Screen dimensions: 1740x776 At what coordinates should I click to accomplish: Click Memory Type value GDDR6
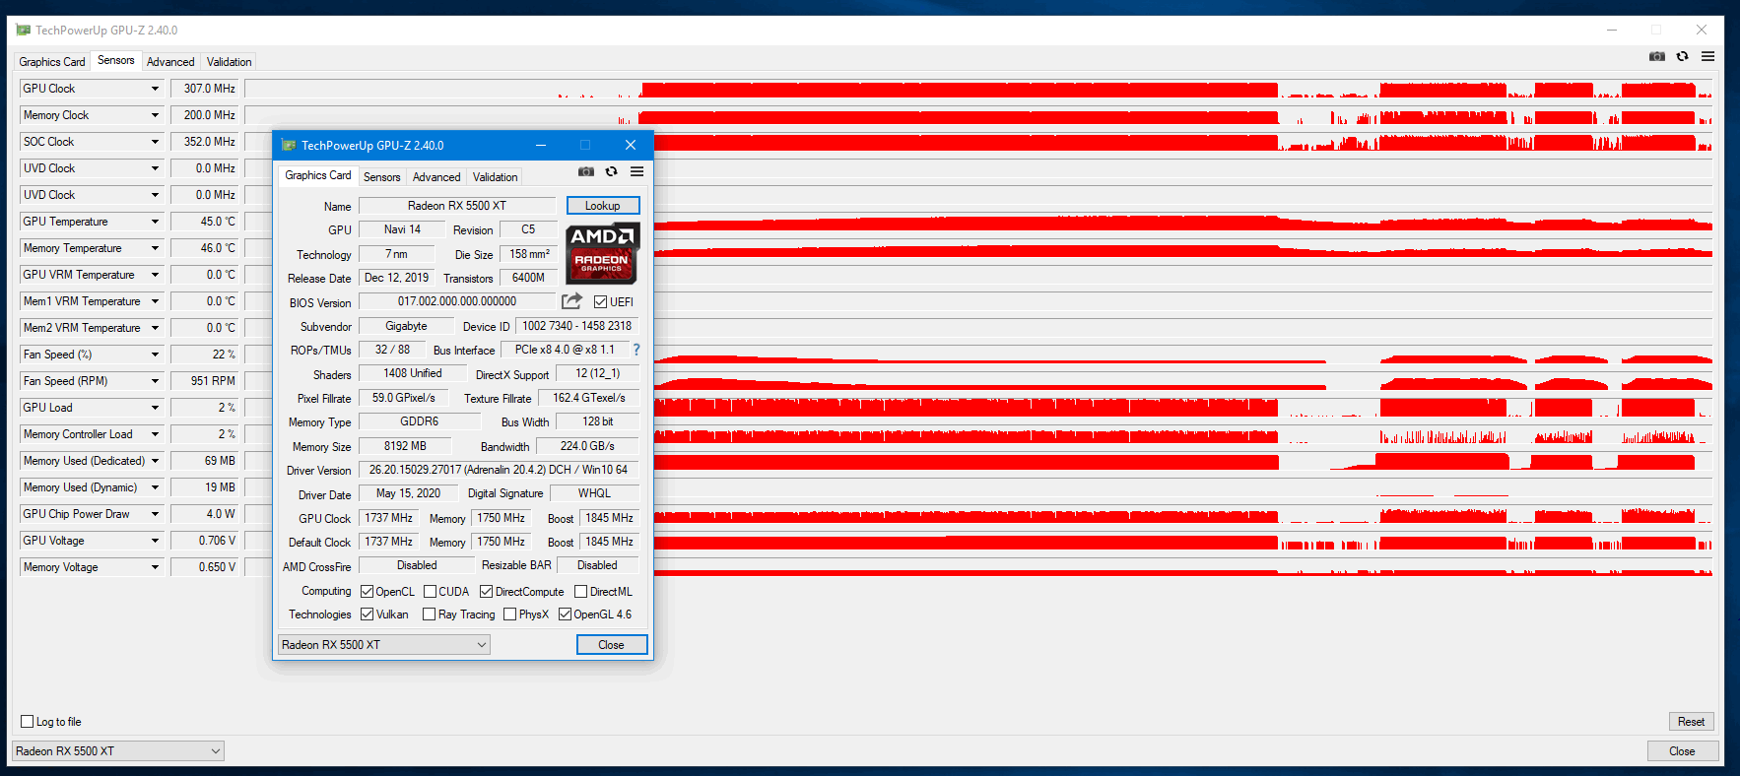pyautogui.click(x=420, y=421)
